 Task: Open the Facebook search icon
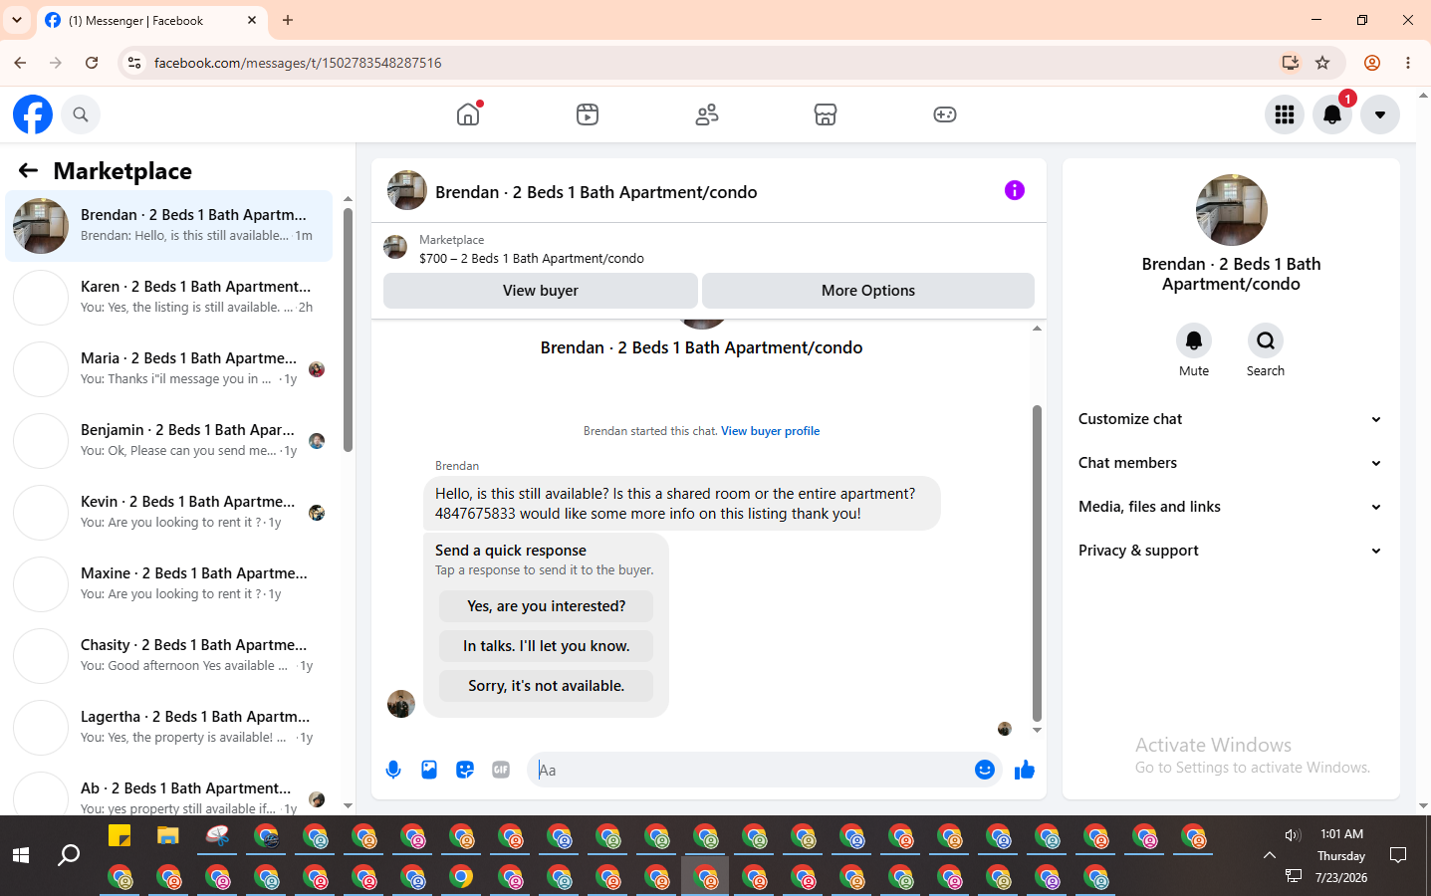(81, 114)
